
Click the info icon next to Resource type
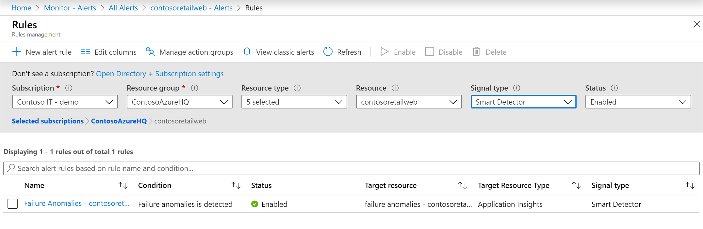point(297,88)
